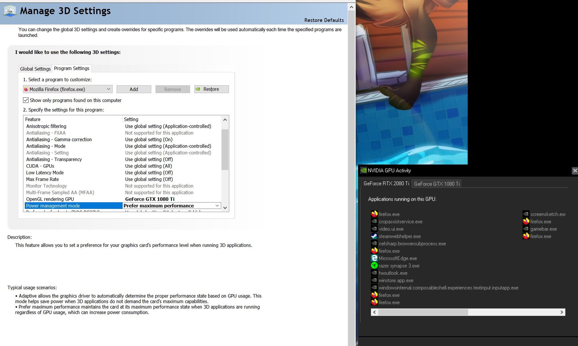The width and height of the screenshot is (578, 346).
Task: Click the video.ui.exe icon
Action: pyautogui.click(x=374, y=229)
